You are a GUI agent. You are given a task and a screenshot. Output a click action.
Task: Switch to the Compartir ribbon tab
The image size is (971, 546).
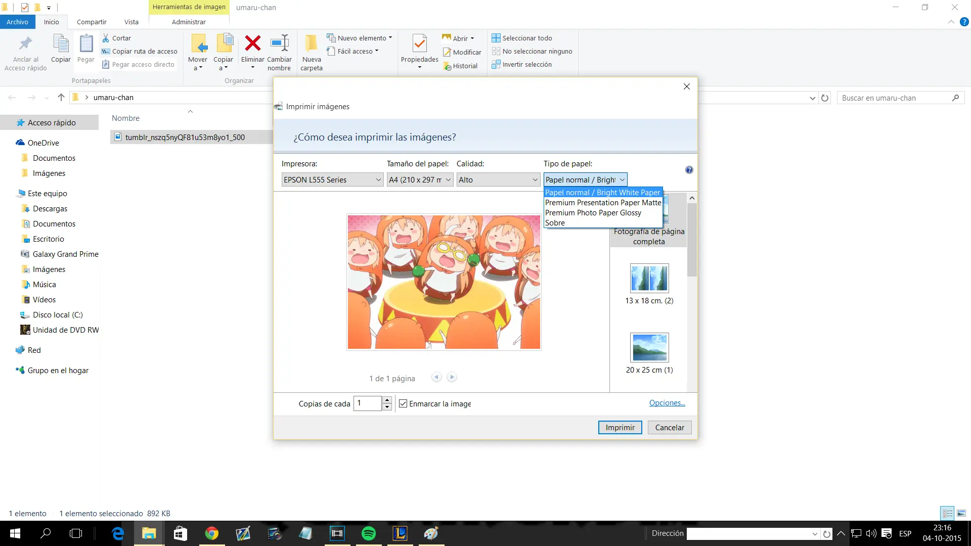click(92, 22)
